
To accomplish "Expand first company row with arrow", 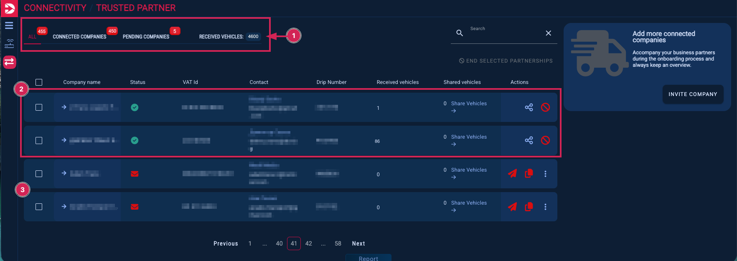I will click(64, 107).
